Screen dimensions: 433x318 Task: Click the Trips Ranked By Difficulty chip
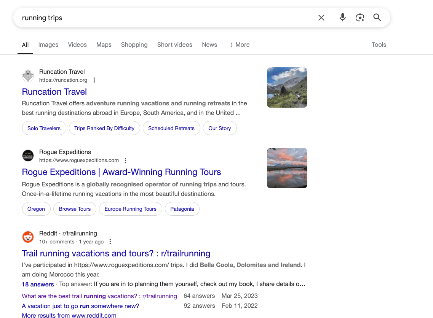(104, 129)
